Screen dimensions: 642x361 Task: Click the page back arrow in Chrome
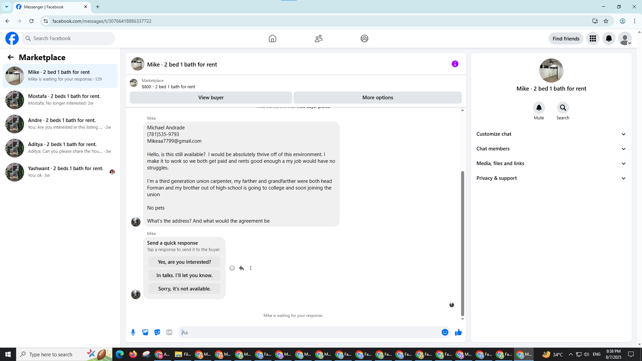7,21
